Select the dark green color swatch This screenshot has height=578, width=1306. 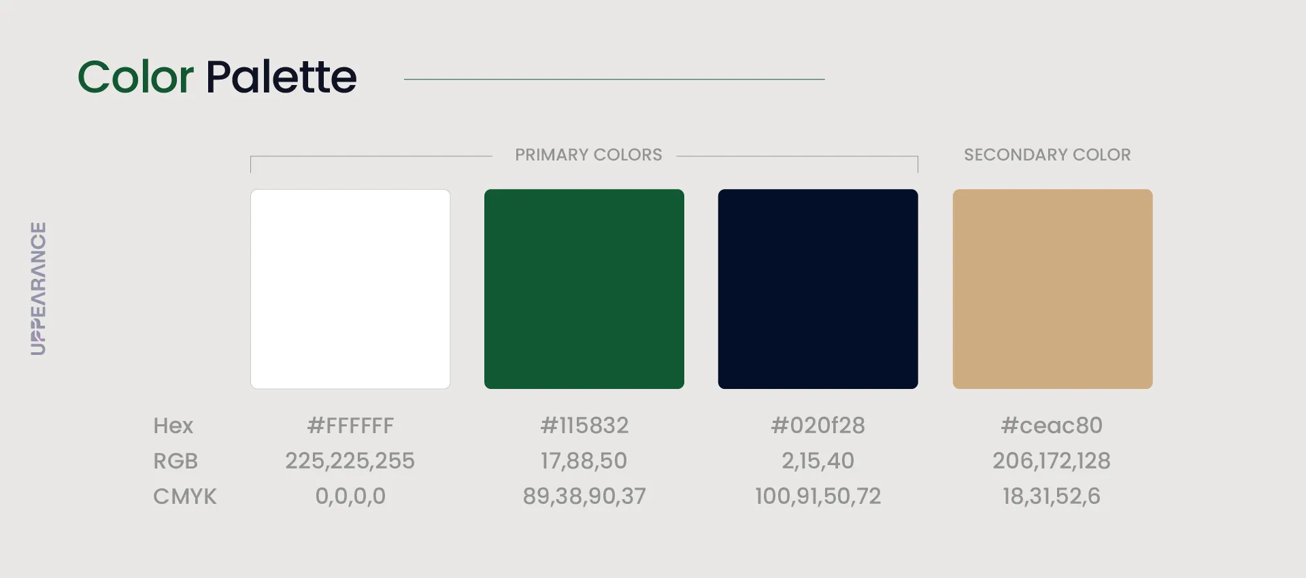[x=584, y=289]
